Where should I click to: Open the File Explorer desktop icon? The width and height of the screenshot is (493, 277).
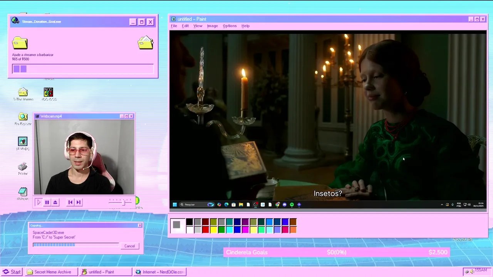click(23, 119)
